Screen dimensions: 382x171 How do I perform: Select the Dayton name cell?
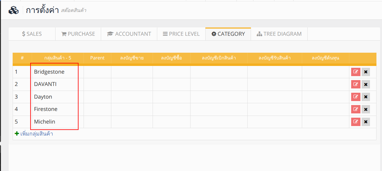tap(58, 97)
